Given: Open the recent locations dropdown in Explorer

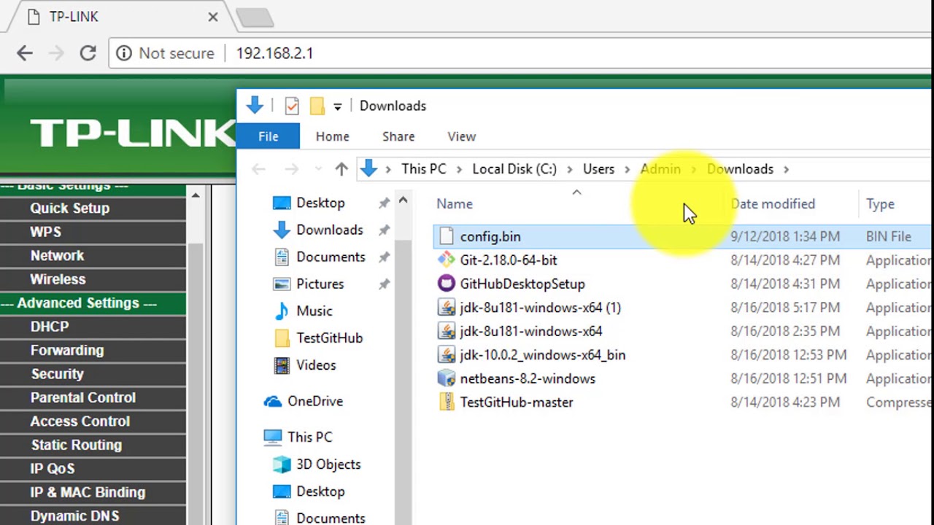Looking at the screenshot, I should tap(318, 169).
